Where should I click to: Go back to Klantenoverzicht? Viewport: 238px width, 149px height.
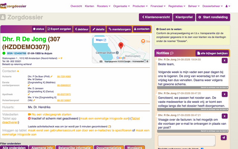(155, 17)
